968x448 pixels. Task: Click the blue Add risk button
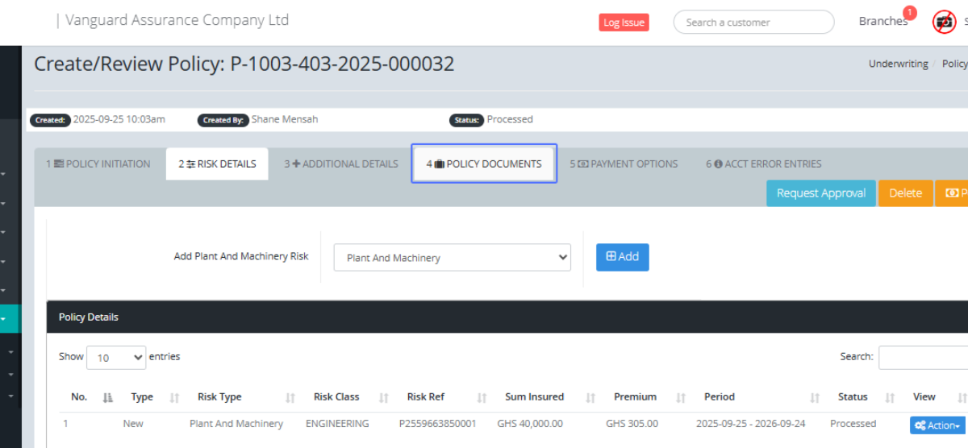pos(622,257)
